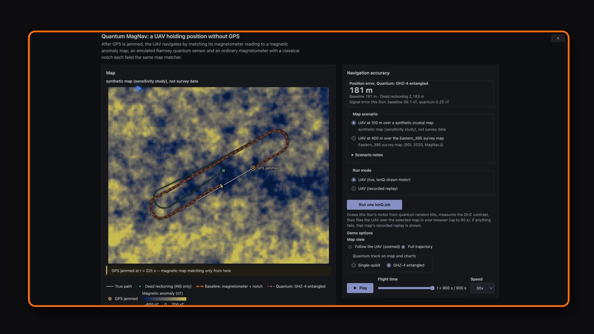Choose UAV live IonQ-drawn motor run mode
Viewport: 594px width, 334px height.
pyautogui.click(x=354, y=180)
